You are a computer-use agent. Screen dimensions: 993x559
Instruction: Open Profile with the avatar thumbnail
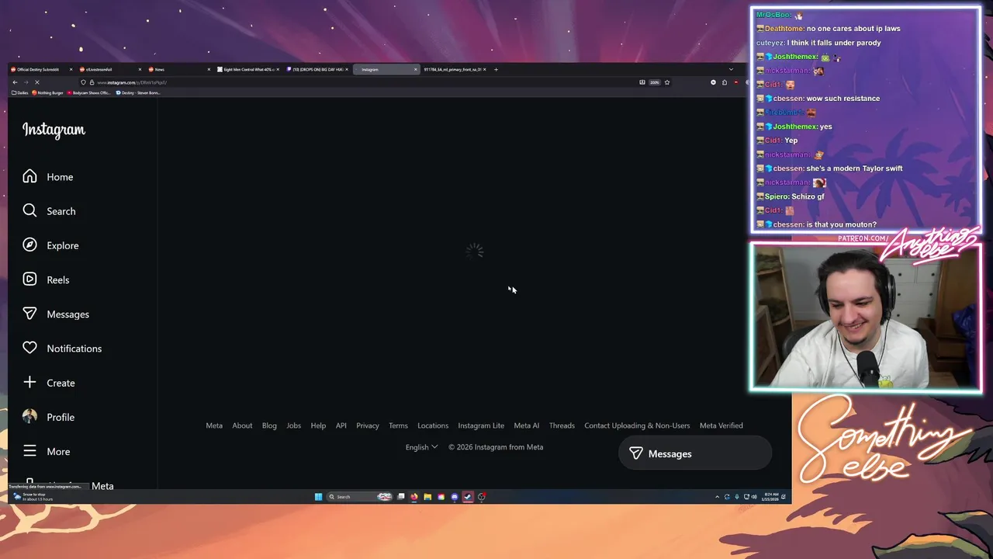(49, 417)
